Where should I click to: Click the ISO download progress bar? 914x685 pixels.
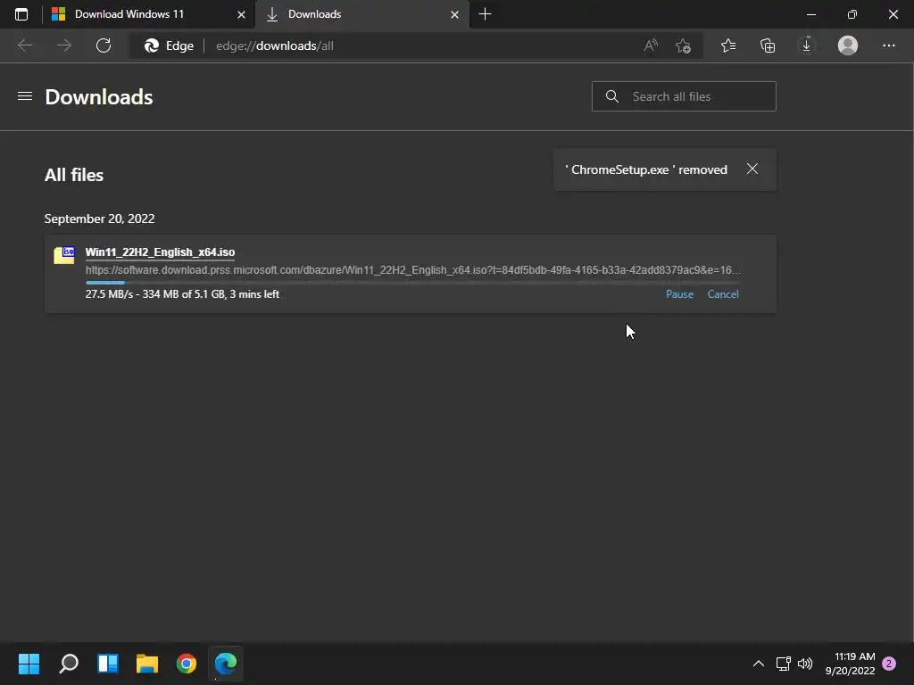click(x=412, y=283)
